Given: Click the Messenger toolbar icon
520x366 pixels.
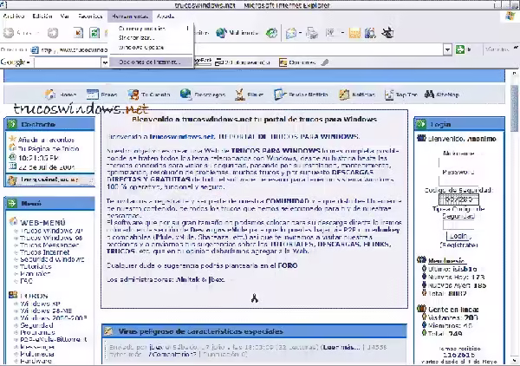Looking at the screenshot, I should [x=387, y=32].
